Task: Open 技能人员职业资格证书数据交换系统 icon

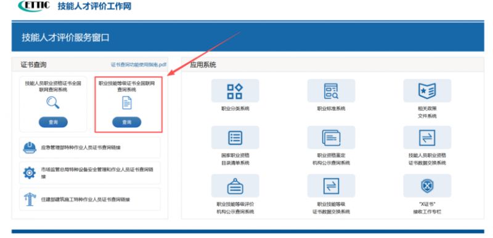Action: pos(427,137)
